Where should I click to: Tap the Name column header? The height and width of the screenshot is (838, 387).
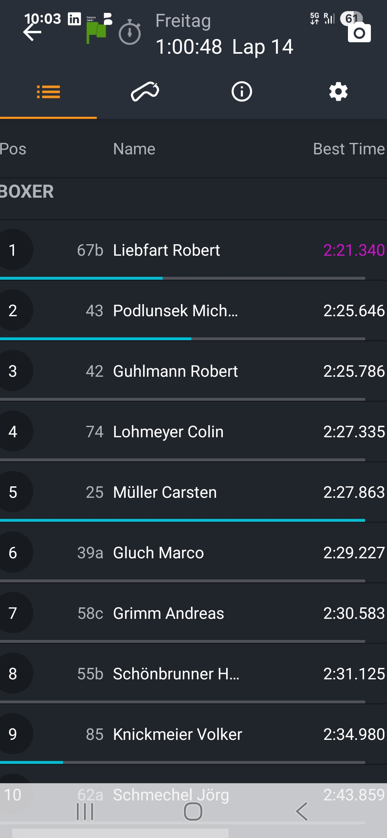point(134,149)
